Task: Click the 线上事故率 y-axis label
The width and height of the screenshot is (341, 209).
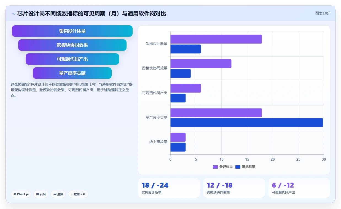Action: tap(159, 142)
